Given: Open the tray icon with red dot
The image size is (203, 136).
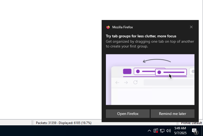Looking at the screenshot, I should [156, 131].
